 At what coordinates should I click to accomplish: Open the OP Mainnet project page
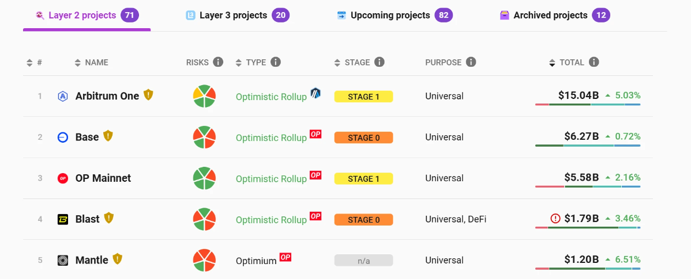103,178
